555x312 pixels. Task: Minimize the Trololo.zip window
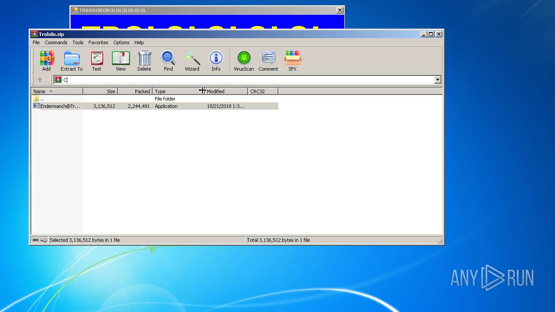(424, 34)
